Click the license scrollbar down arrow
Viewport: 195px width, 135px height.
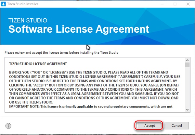click(x=188, y=110)
